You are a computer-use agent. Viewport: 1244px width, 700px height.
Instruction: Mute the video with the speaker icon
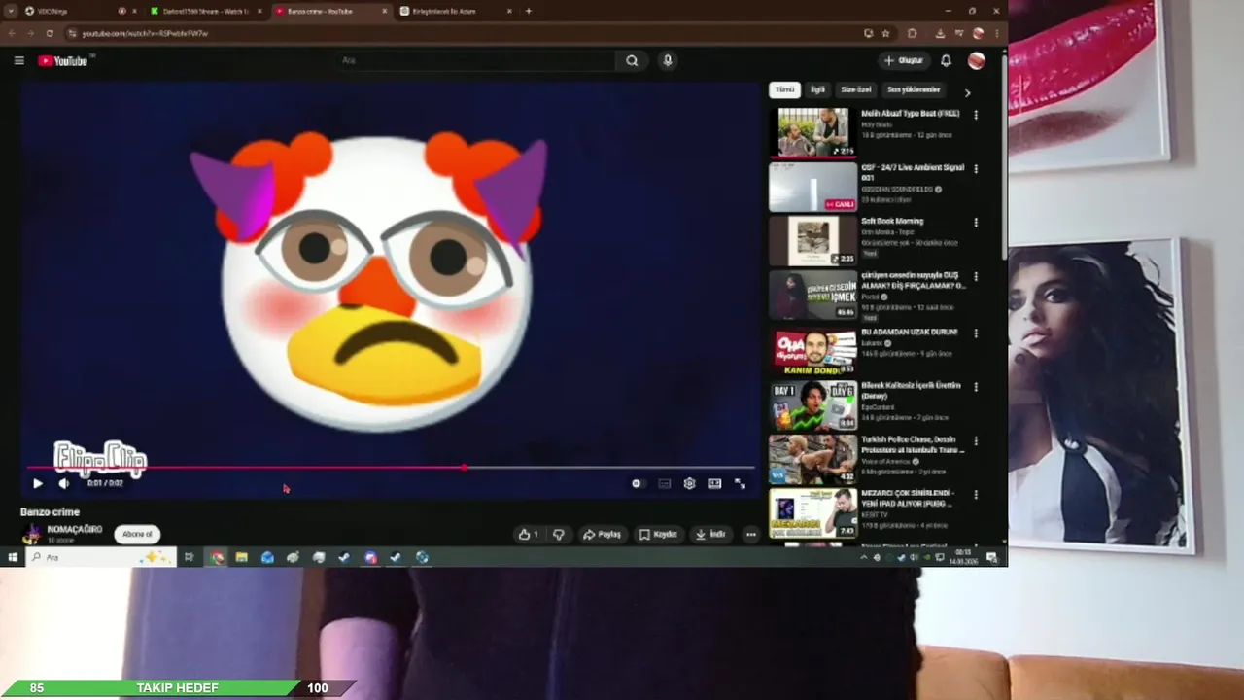[63, 483]
